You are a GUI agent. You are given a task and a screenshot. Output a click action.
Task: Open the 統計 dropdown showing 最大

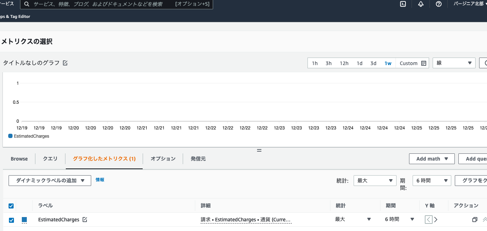tap(375, 181)
